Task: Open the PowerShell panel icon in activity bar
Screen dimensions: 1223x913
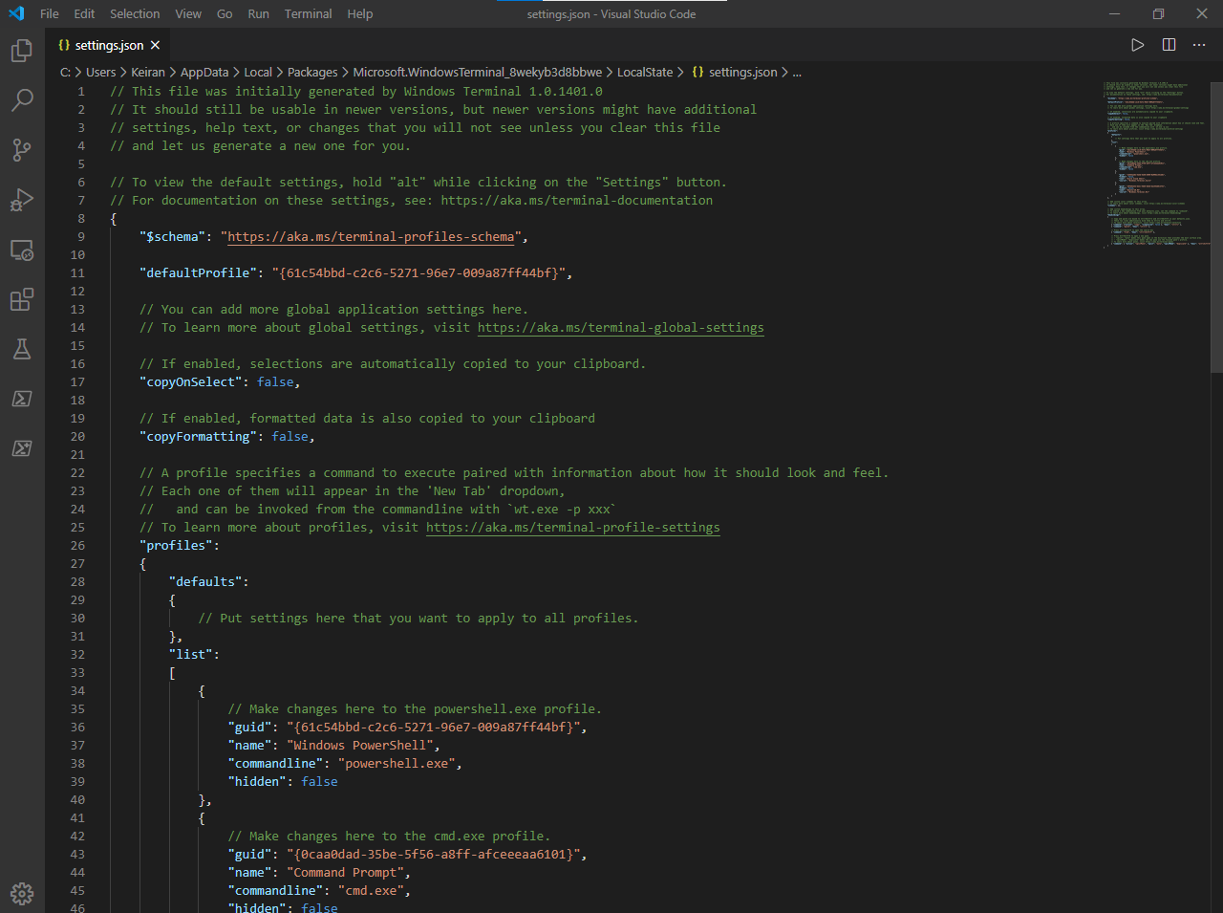Action: tap(22, 399)
